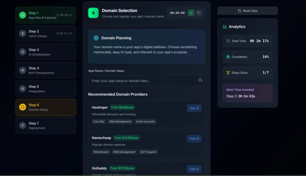
Task: Click the Steps Done value 1/7
Action: [x=266, y=73]
